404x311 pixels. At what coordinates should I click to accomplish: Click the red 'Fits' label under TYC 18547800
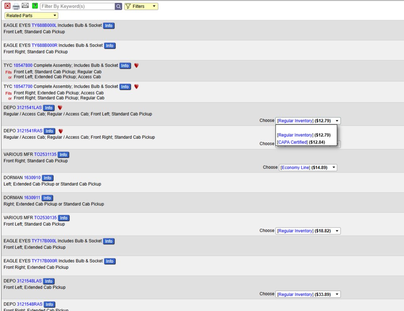point(9,72)
